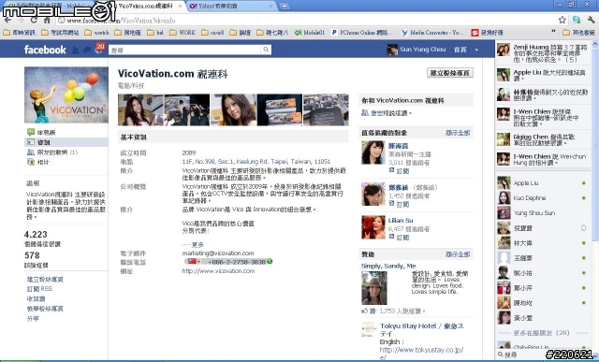Open a new browser tab
Screen dimensions: 599x362
(x=284, y=6)
